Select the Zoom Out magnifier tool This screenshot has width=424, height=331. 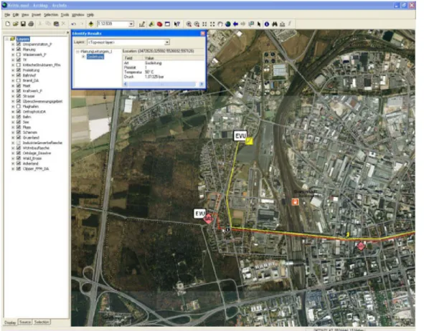197,24
